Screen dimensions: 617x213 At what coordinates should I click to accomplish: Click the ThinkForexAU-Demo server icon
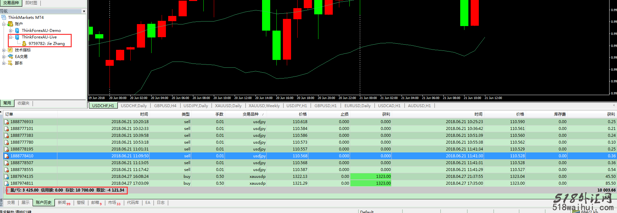pos(17,30)
